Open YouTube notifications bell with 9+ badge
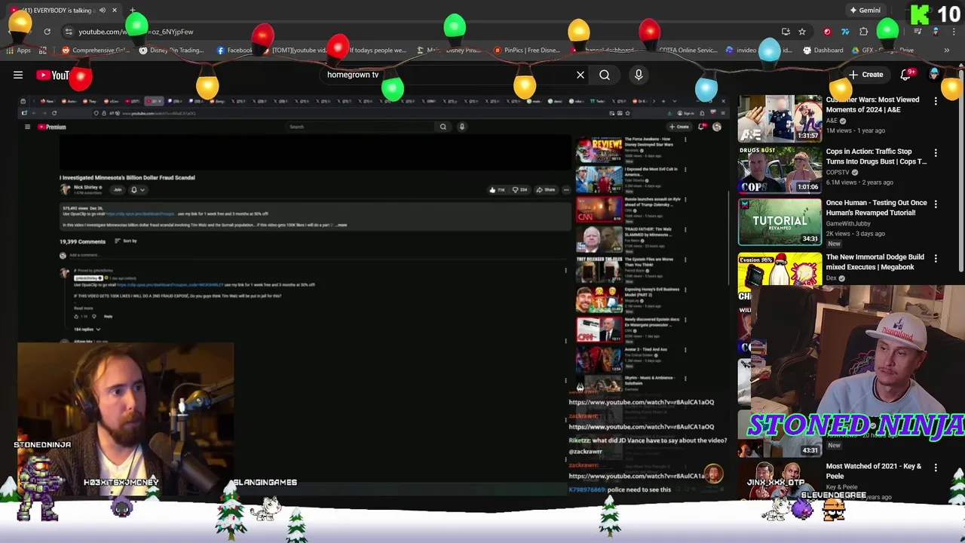This screenshot has height=543, width=965. tap(907, 74)
